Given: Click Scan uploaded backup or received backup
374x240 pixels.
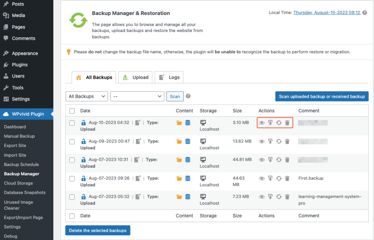Looking at the screenshot, I should pyautogui.click(x=322, y=96).
